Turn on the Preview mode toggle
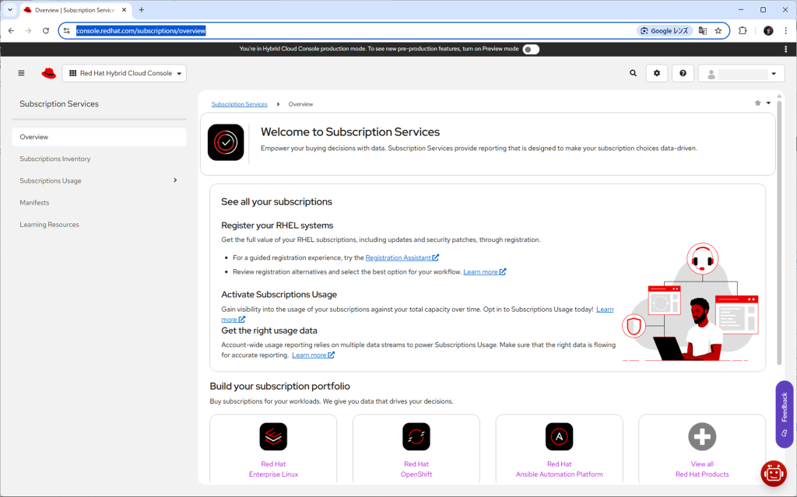Screen dimensions: 797x497 point(531,49)
